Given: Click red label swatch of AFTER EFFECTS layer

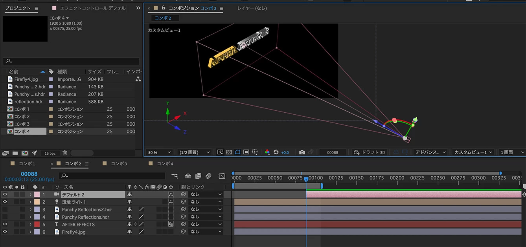Looking at the screenshot, I should (x=37, y=224).
